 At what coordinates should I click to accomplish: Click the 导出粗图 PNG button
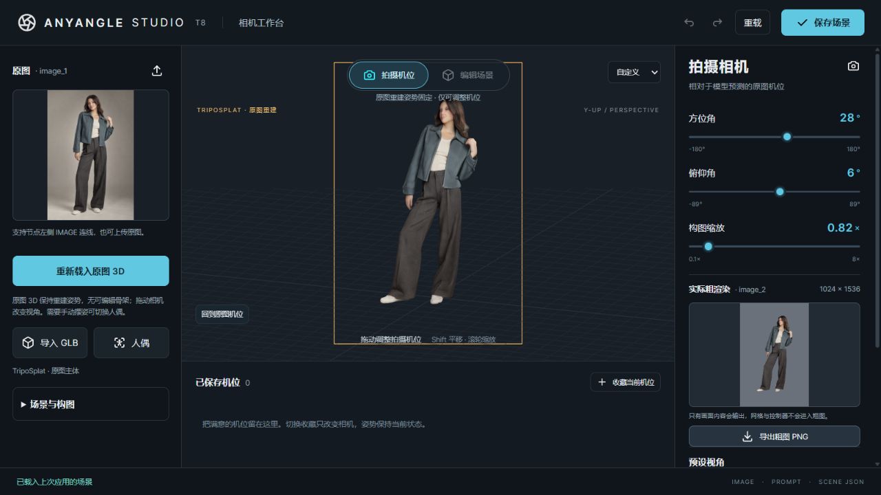coord(774,437)
